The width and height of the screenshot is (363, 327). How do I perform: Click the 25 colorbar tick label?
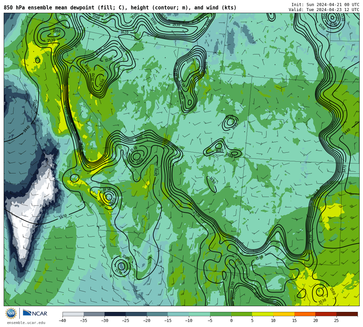click(x=336, y=321)
